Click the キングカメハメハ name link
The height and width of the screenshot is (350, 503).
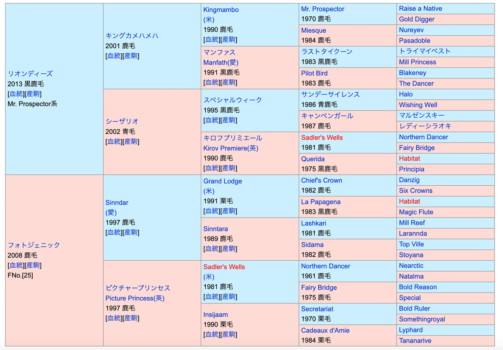coord(132,36)
